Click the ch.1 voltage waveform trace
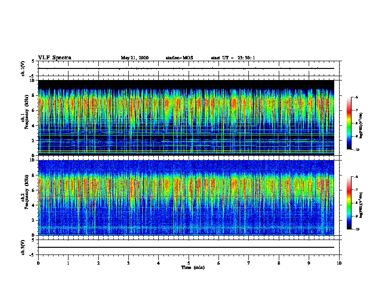 (186, 68)
